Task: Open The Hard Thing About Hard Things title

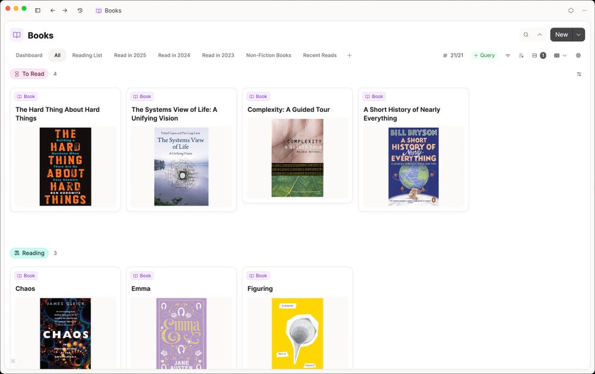Action: [58, 114]
